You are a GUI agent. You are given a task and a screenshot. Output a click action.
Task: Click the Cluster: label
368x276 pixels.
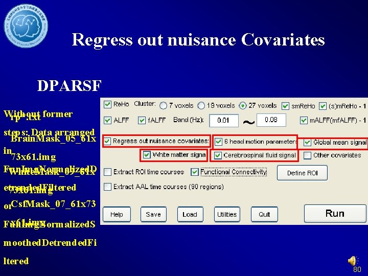(145, 104)
